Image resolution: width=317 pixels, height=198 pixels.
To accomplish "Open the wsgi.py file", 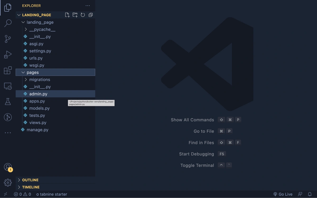I will pyautogui.click(x=55, y=65).
